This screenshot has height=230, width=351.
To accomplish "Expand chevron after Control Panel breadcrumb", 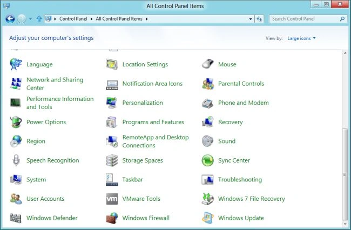I will 91,19.
